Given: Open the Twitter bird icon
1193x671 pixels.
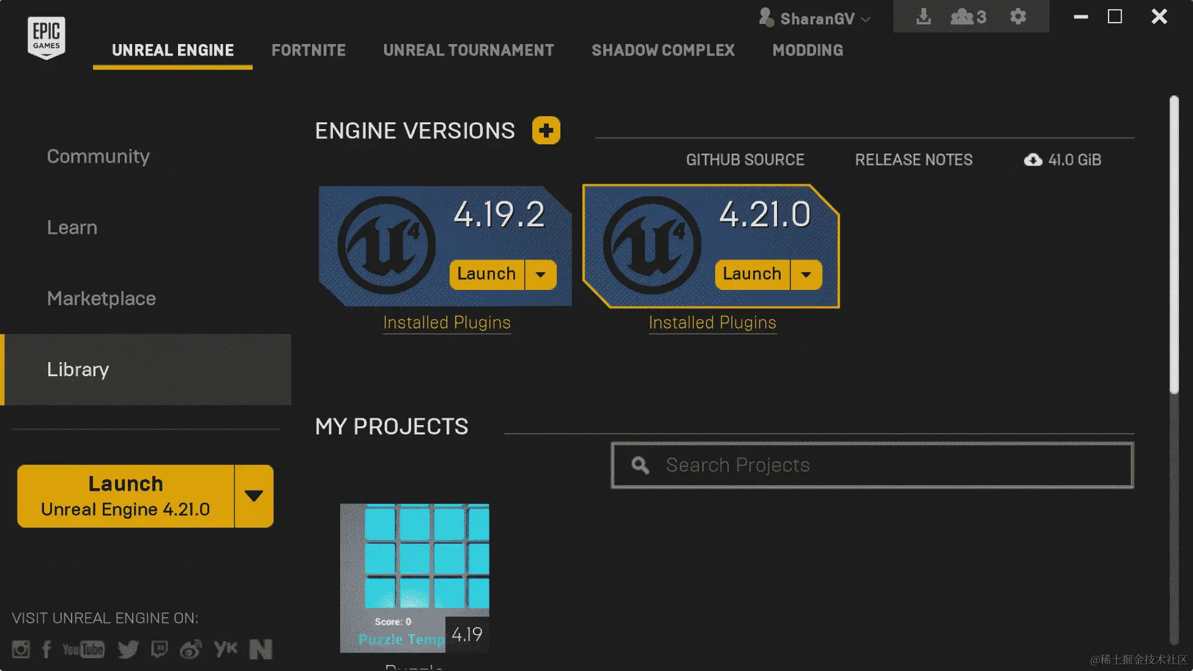Looking at the screenshot, I should click(128, 649).
